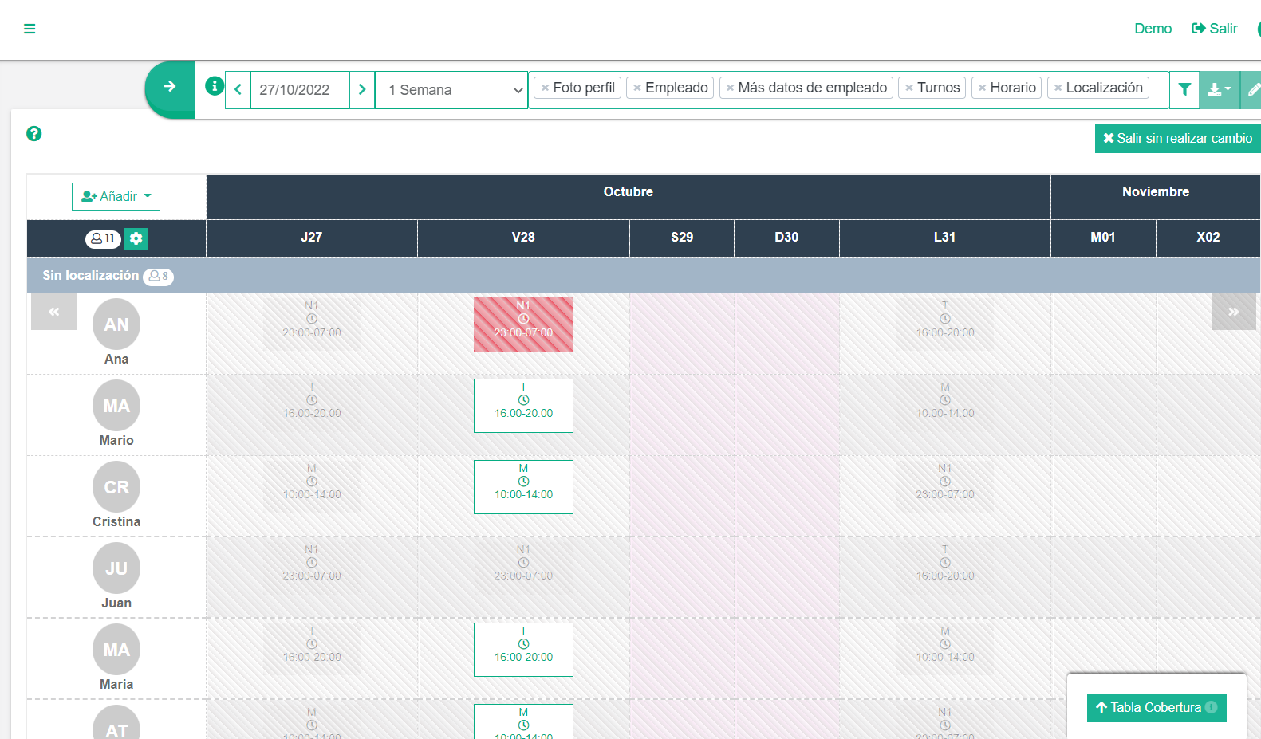This screenshot has height=739, width=1261.
Task: Remove the Localización tag
Action: click(1058, 88)
